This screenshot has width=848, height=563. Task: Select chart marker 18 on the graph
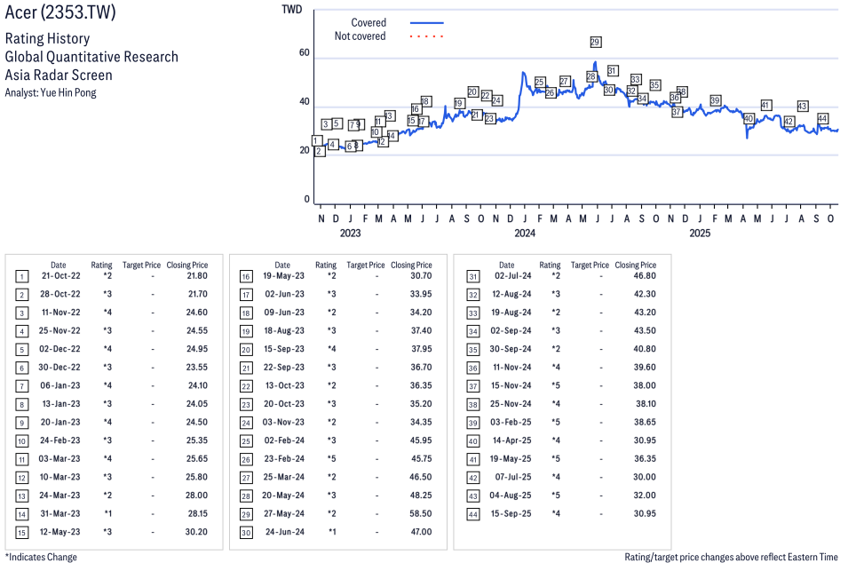click(x=425, y=101)
